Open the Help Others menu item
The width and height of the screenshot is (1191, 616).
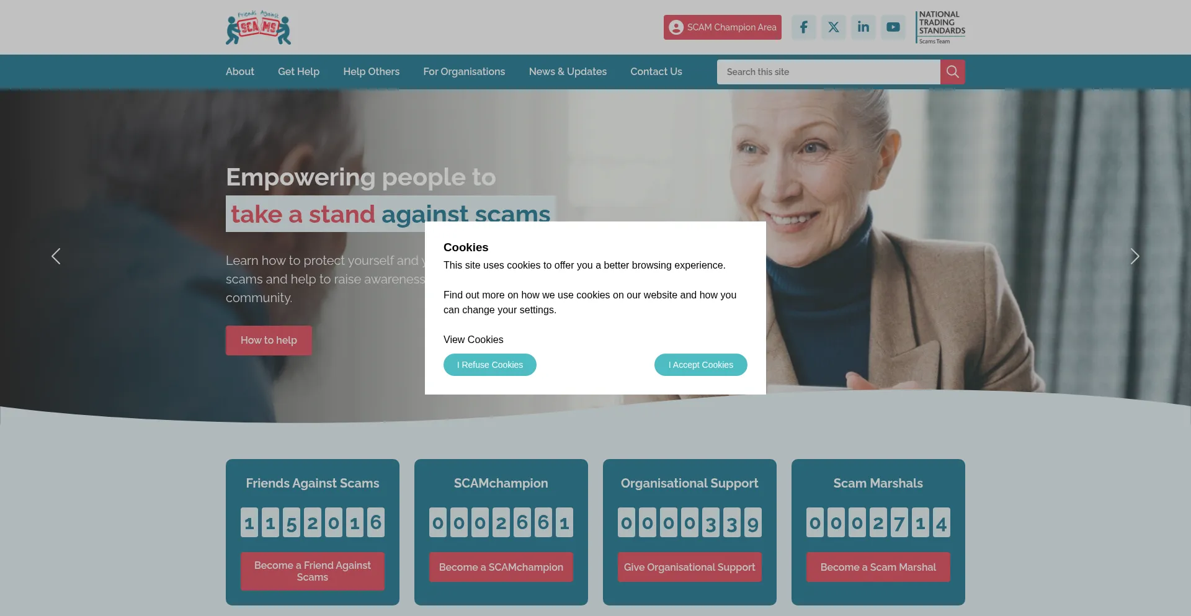coord(371,72)
